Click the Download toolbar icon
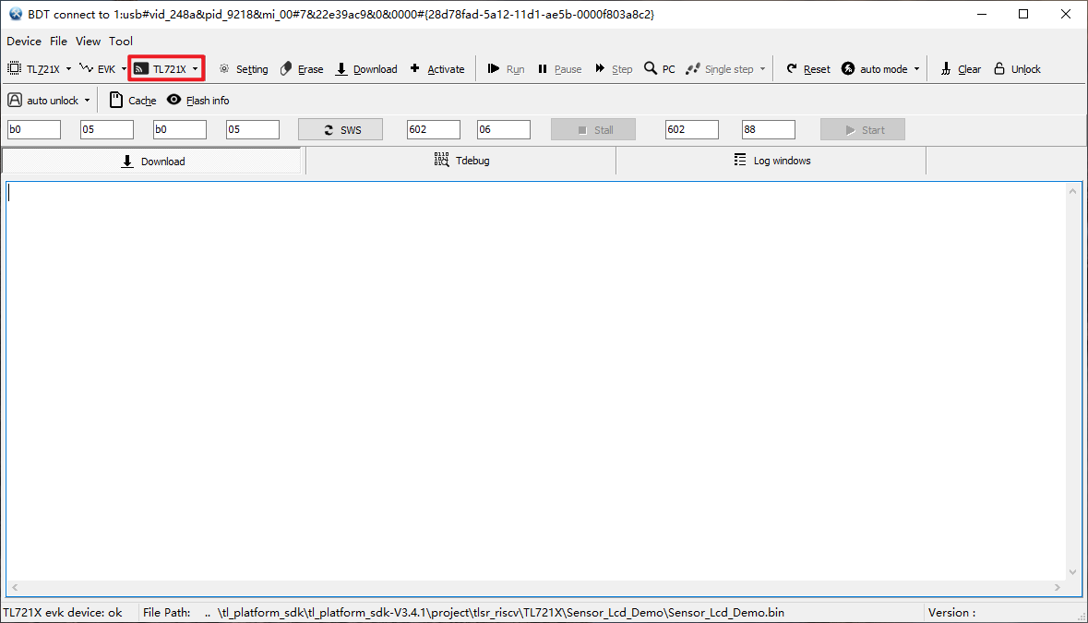This screenshot has width=1088, height=623. pos(341,69)
